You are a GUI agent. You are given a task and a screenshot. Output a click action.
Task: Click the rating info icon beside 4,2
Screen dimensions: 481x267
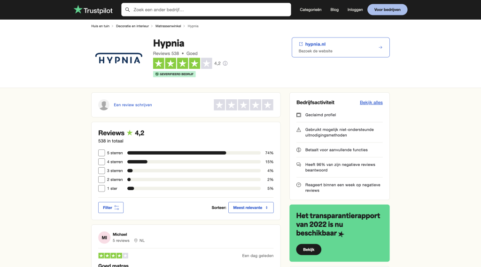click(x=225, y=63)
